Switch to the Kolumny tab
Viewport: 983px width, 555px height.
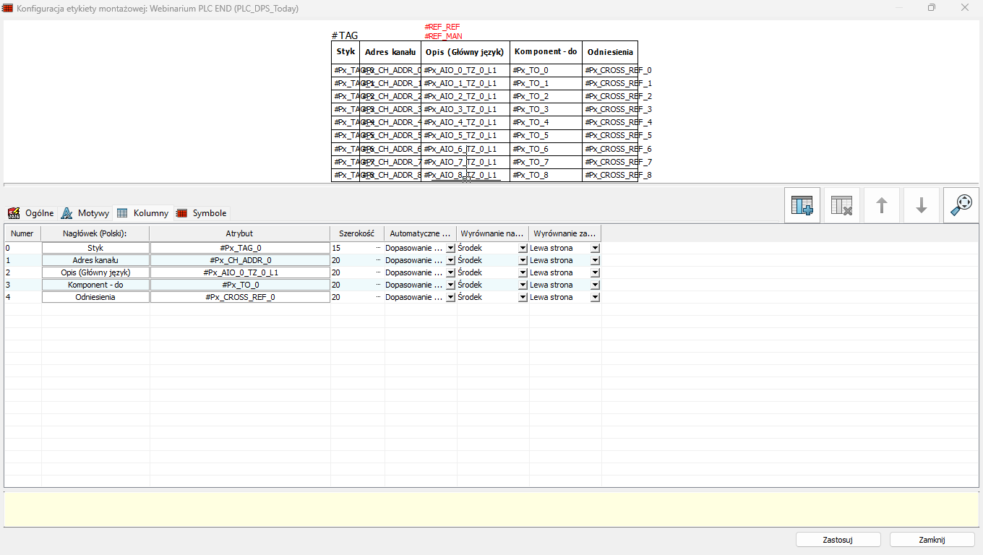point(150,213)
